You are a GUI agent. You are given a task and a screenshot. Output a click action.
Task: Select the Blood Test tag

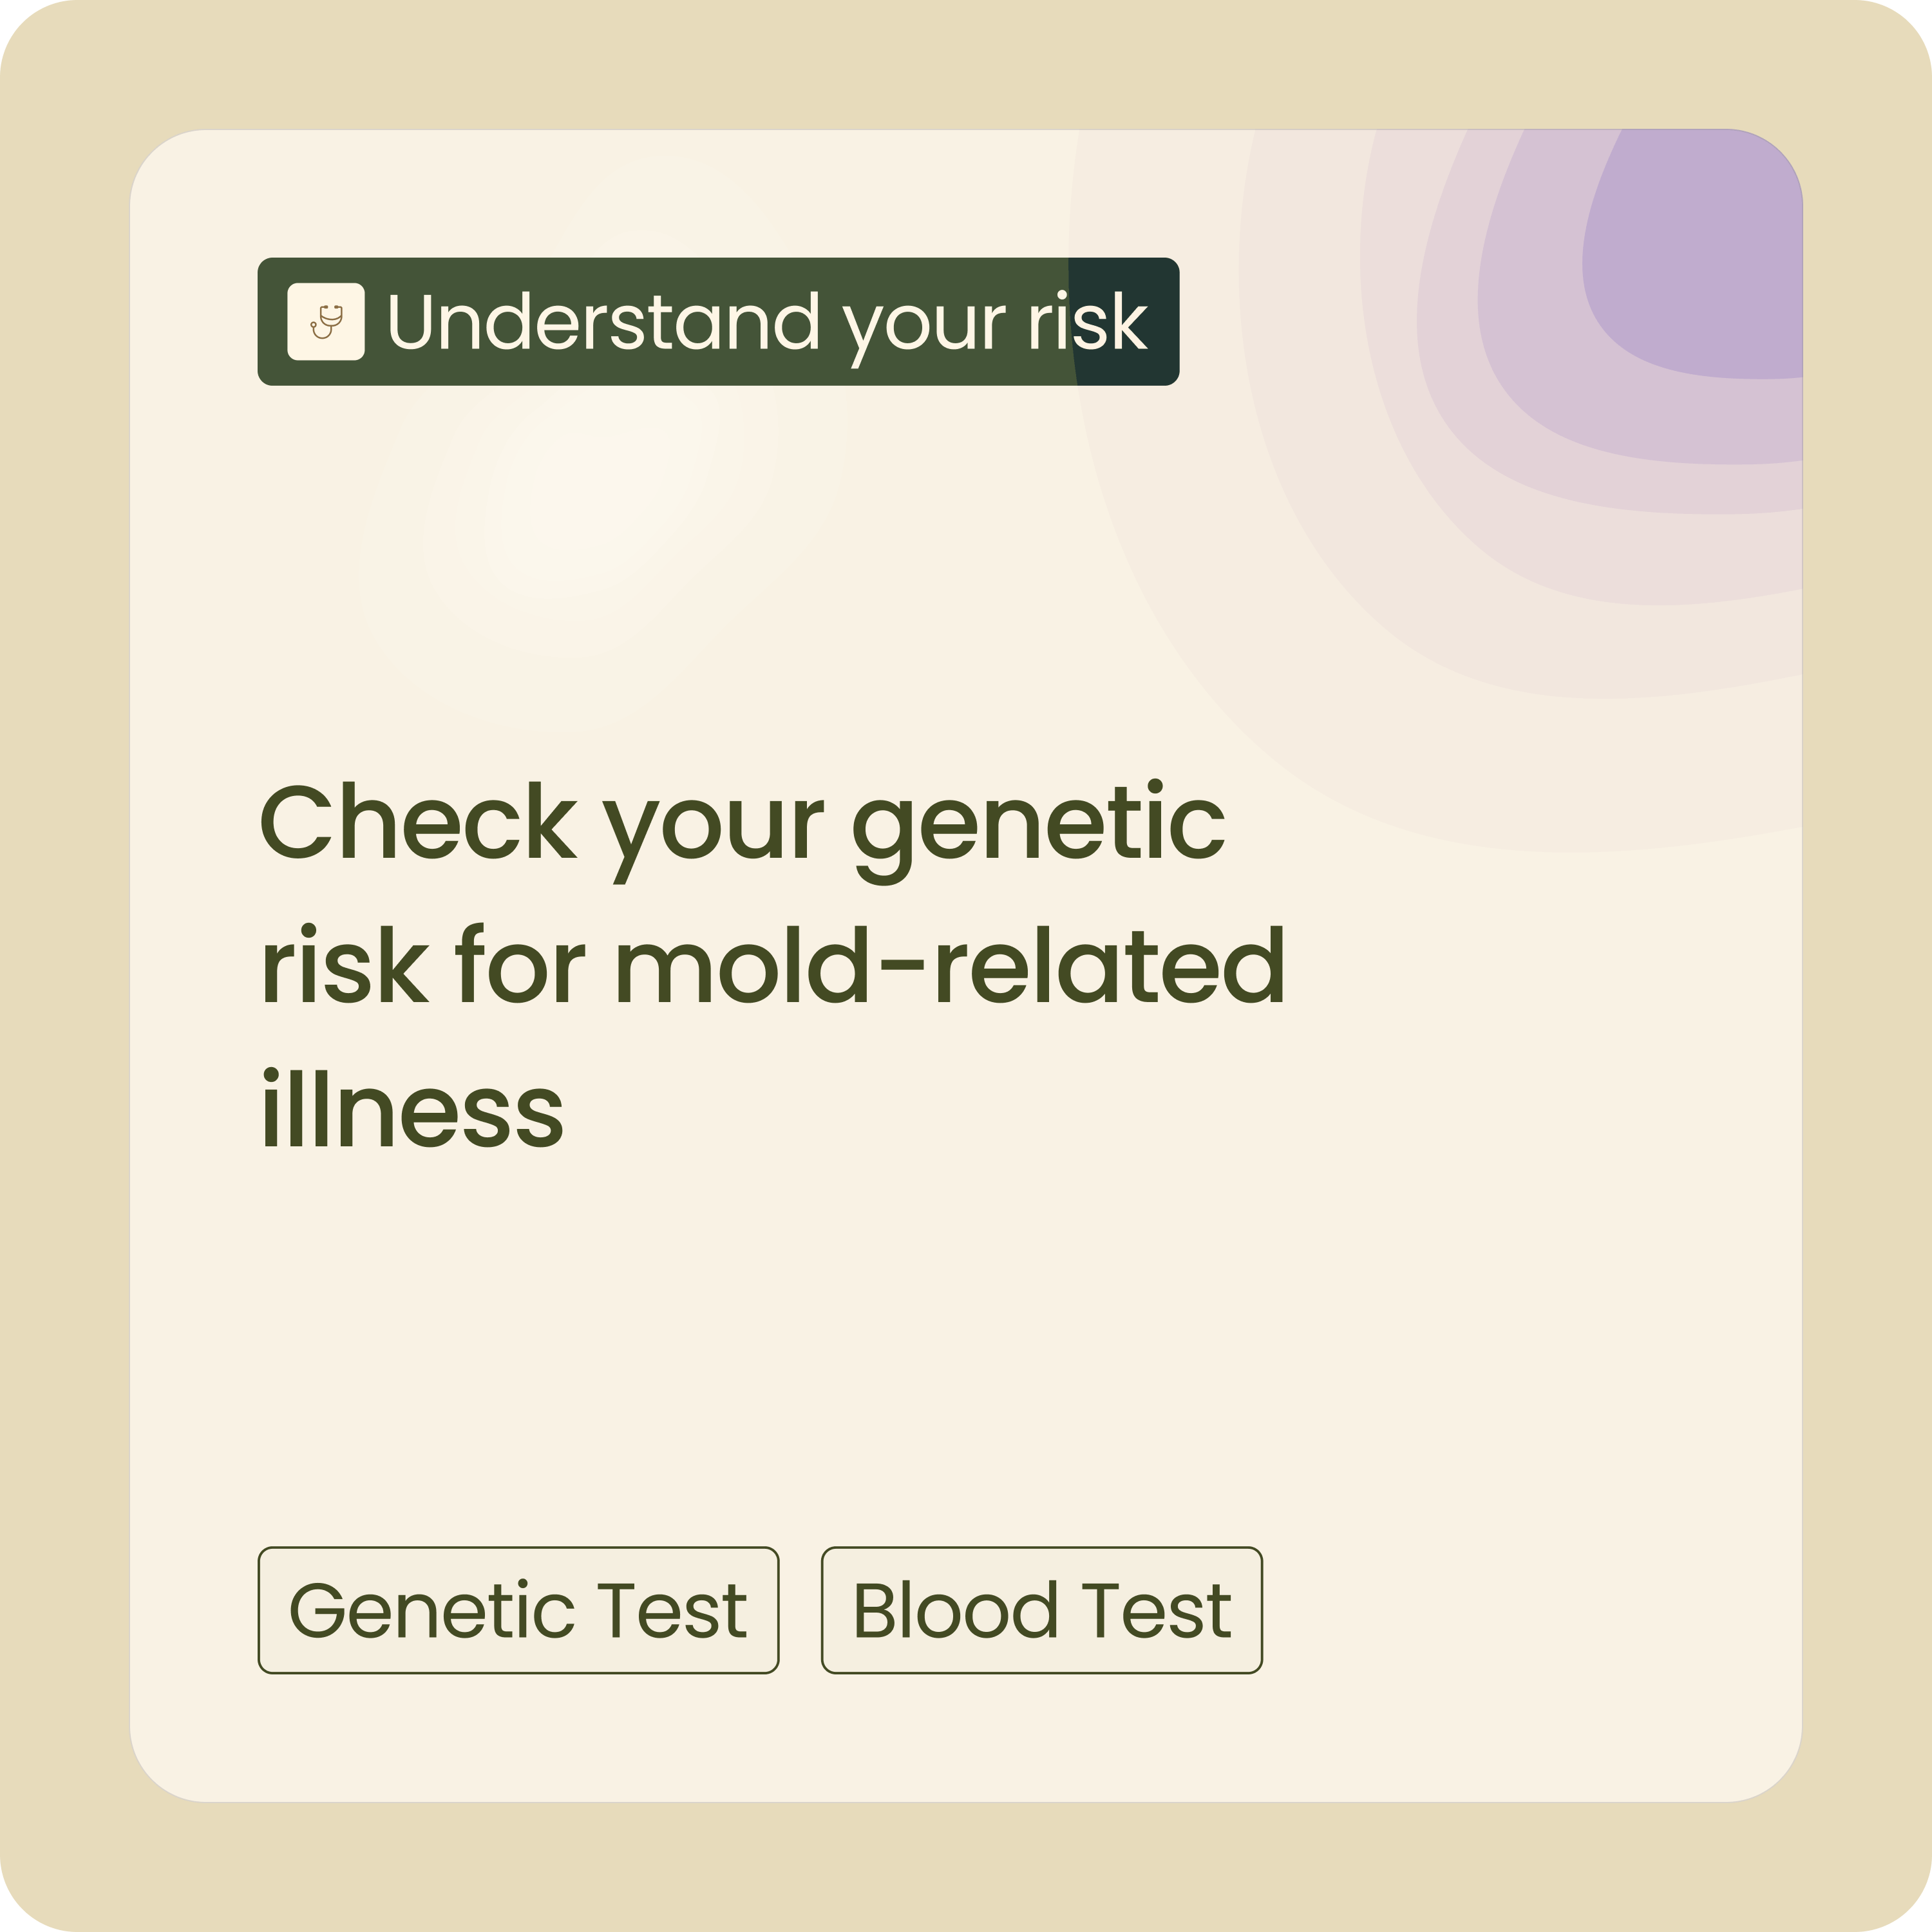point(1041,1610)
